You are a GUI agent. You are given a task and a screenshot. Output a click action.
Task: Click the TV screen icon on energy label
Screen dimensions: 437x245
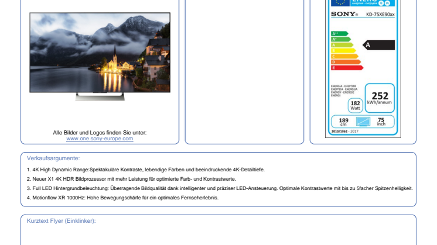click(x=363, y=122)
